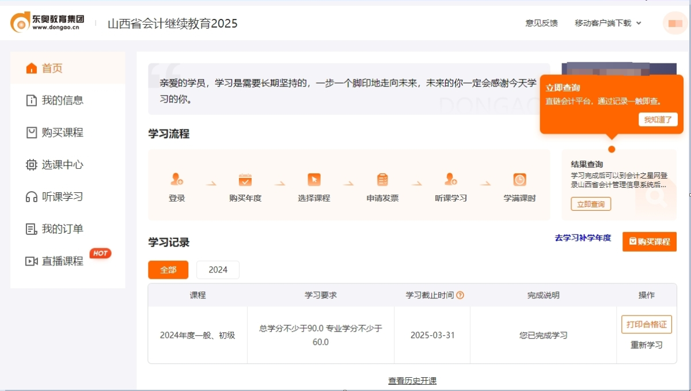Open 选课中心 using its gear icon

(x=32, y=164)
